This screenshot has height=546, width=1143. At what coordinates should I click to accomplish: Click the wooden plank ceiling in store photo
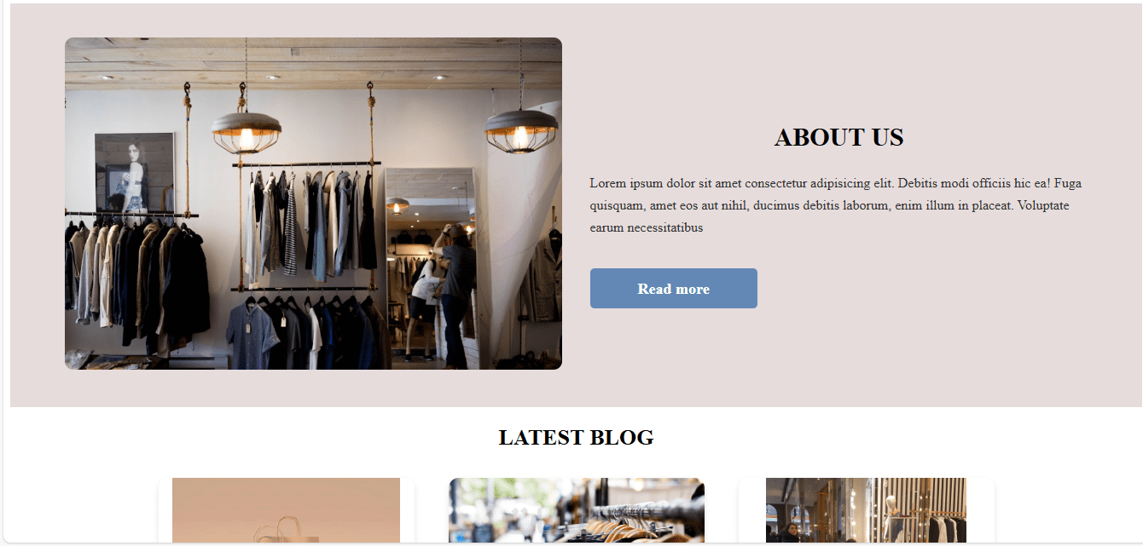[x=313, y=62]
